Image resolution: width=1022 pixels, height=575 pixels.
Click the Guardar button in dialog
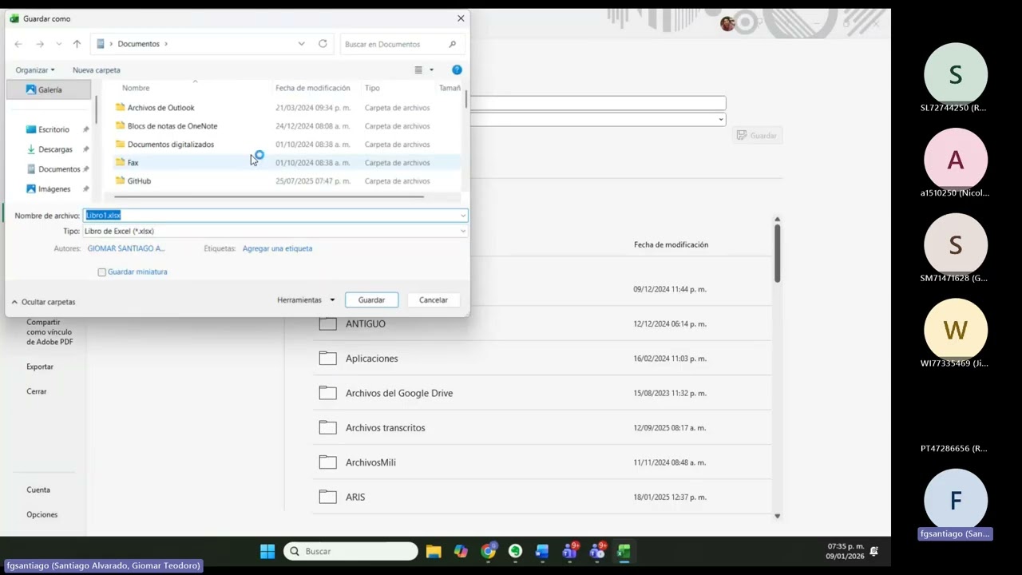tap(371, 300)
